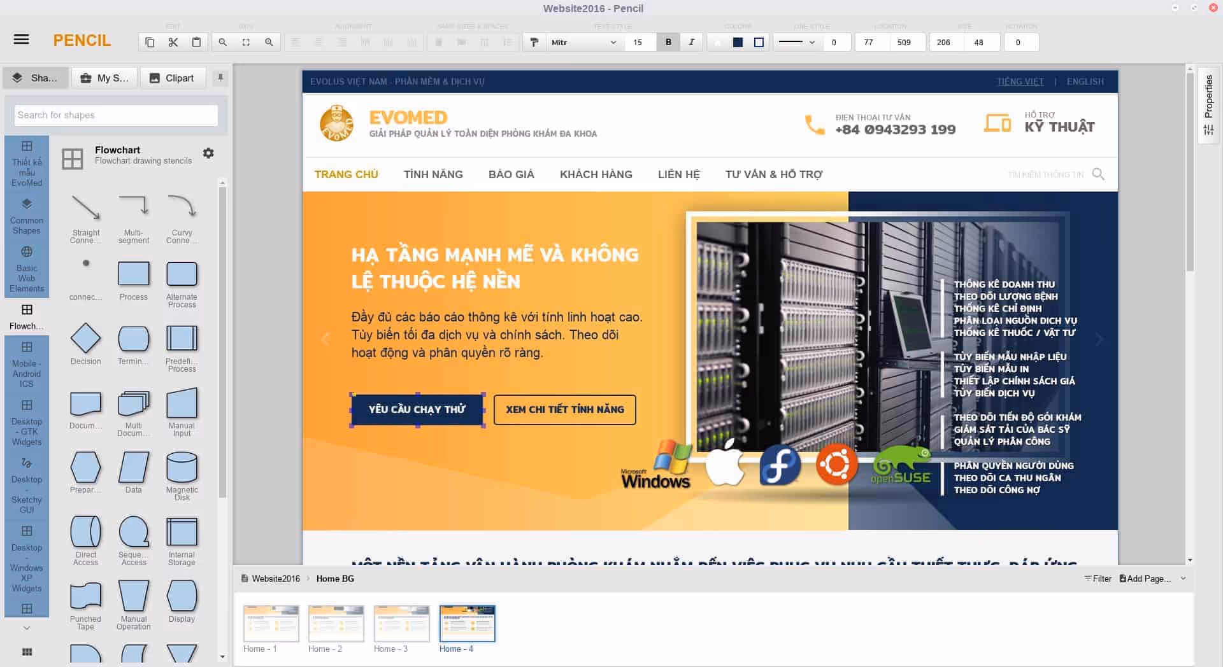Viewport: 1223px width, 667px height.
Task: Open the line style dropdown
Action: point(796,42)
